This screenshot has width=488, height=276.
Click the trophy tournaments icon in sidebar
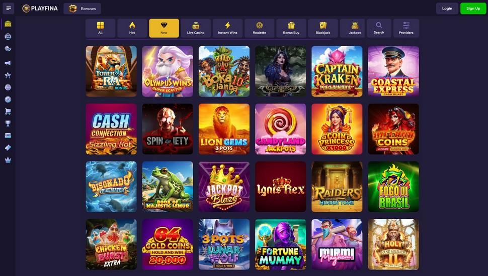8,123
